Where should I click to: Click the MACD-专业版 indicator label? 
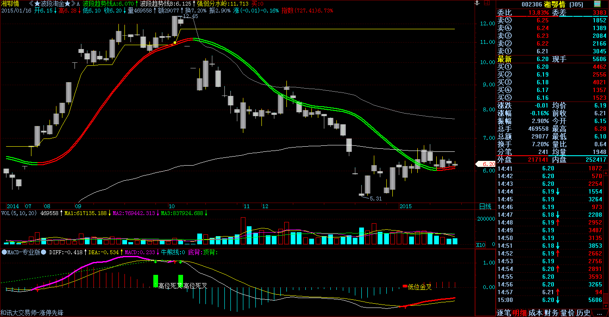click(x=24, y=252)
